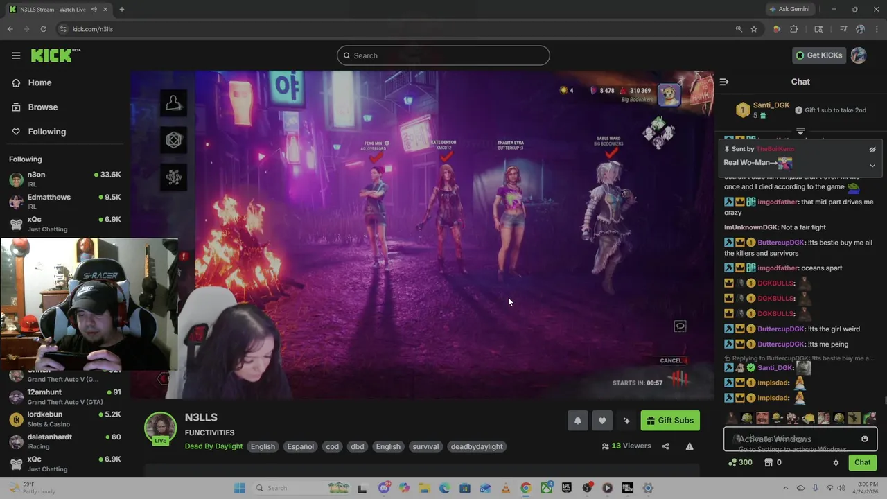
Task: Share the stream with share icon
Action: pyautogui.click(x=665, y=446)
